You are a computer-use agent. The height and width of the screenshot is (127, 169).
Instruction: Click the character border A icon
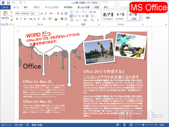(66, 13)
